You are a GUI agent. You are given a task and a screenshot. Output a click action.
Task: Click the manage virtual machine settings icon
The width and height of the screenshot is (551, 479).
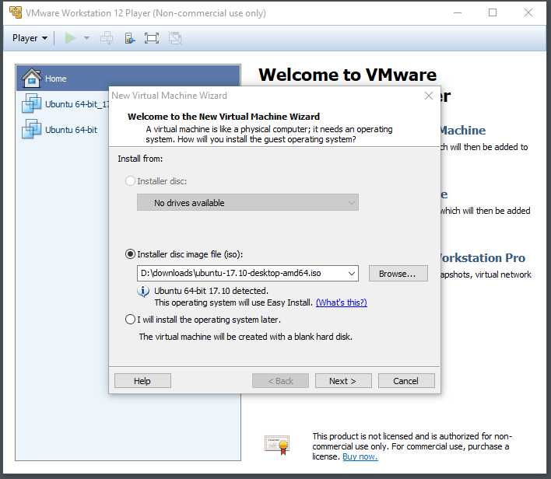130,38
